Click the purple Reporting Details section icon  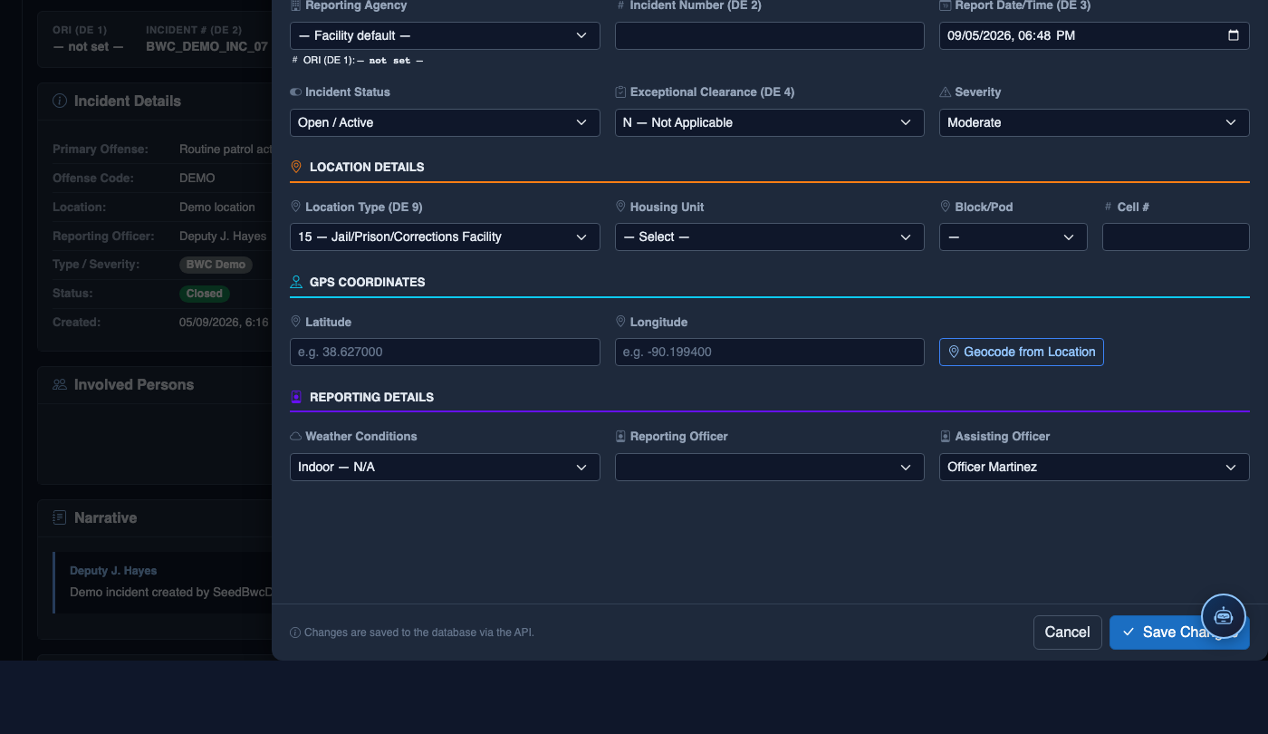295,397
